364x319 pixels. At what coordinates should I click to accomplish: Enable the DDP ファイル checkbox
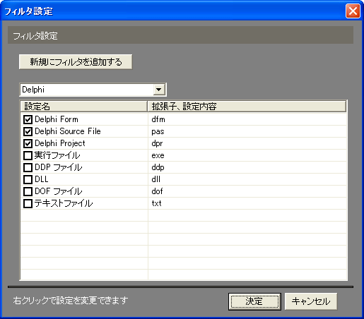[x=28, y=167]
